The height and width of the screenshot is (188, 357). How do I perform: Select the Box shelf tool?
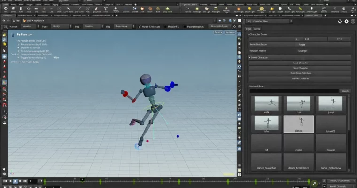6,9
